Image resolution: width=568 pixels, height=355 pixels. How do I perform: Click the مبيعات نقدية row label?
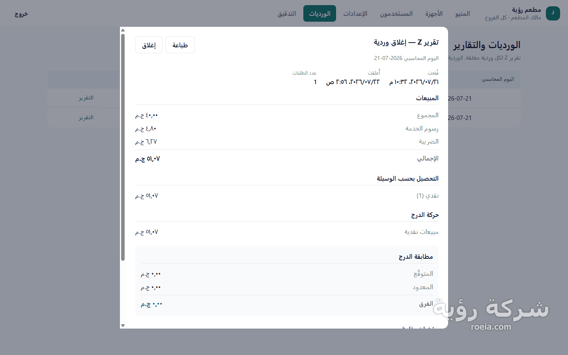point(421,232)
